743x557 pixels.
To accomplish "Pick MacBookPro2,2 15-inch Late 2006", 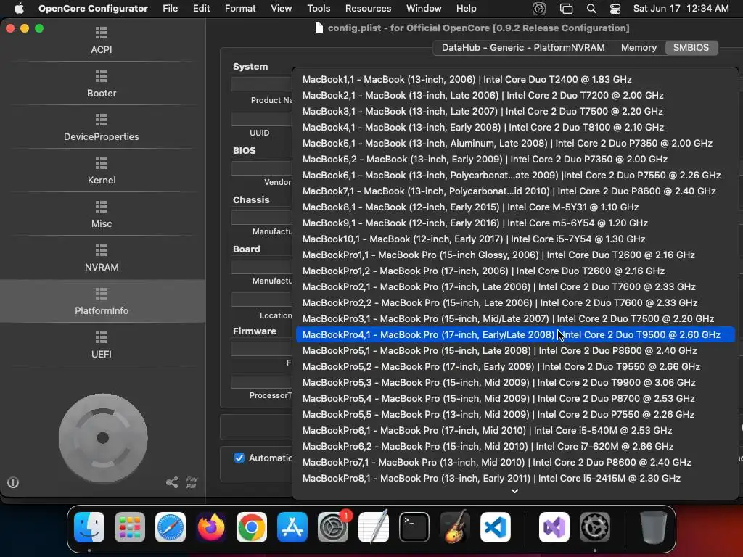I will tap(515, 302).
